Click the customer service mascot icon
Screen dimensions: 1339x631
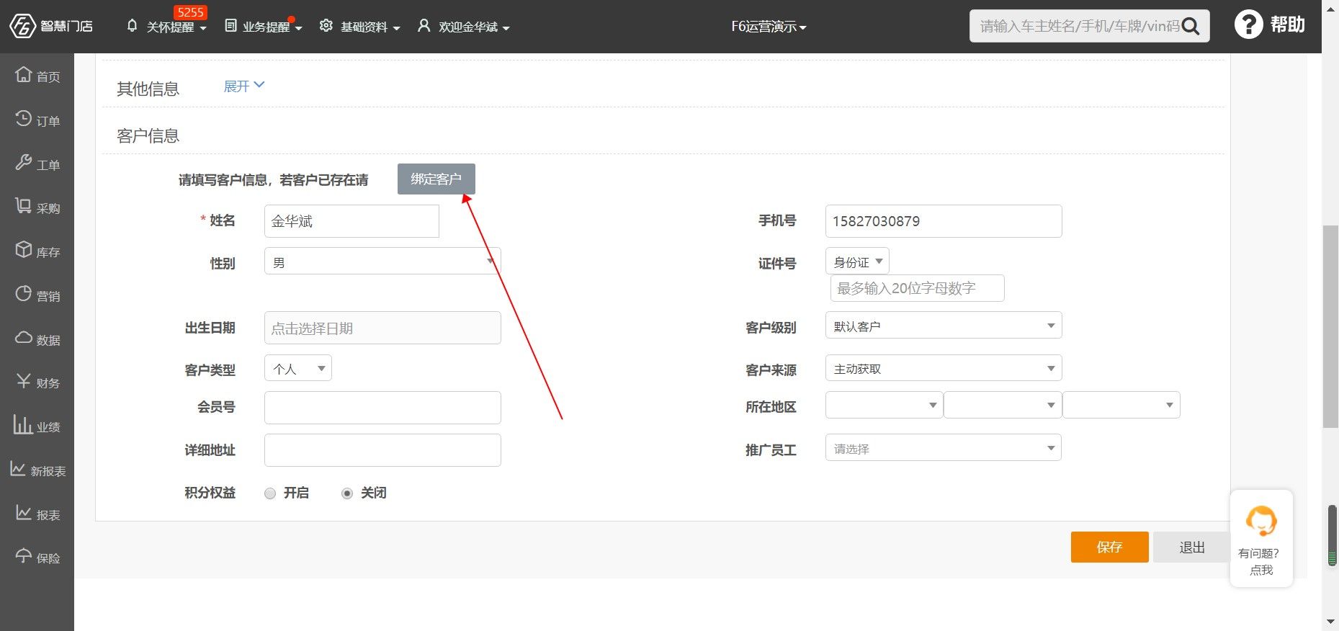click(x=1261, y=521)
